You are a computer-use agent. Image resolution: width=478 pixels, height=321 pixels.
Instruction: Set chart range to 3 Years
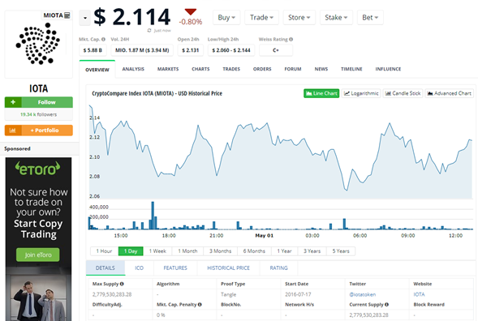(312, 251)
